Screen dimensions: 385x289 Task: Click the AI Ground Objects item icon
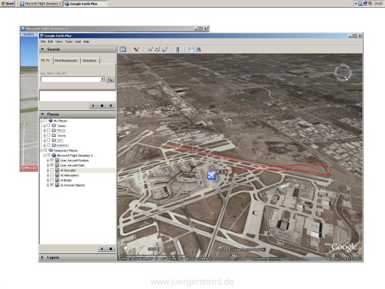tap(57, 185)
